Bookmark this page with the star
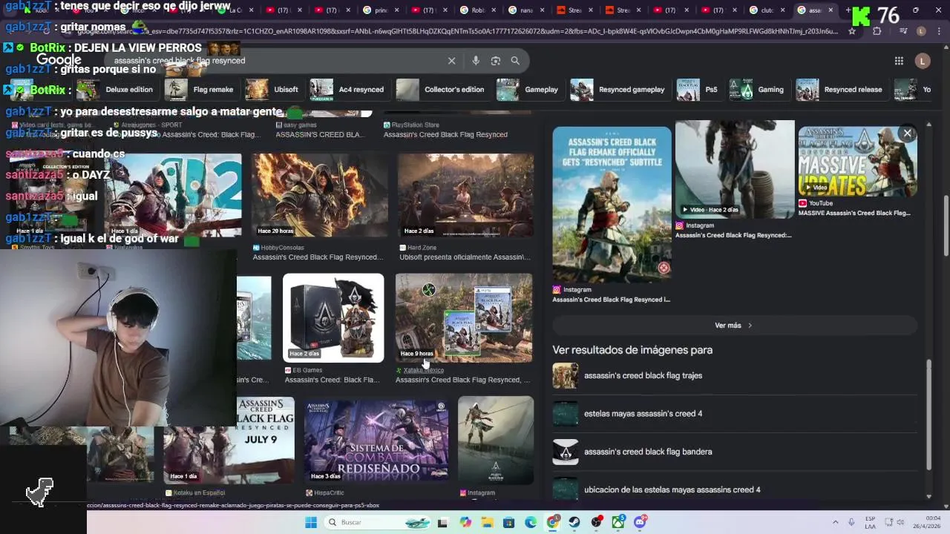The height and width of the screenshot is (534, 950). (852, 31)
